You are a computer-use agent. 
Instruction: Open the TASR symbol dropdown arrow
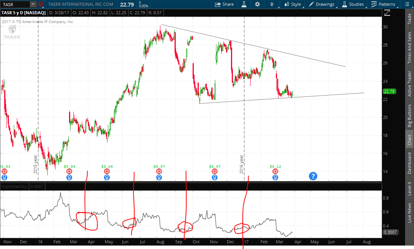click(x=33, y=4)
